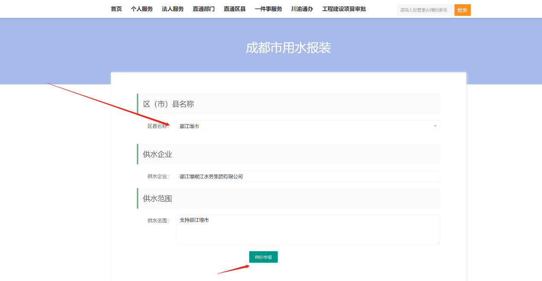Viewport: 542px width, 281px height.
Task: Click the caret arrow of district dropdown
Action: pos(435,126)
